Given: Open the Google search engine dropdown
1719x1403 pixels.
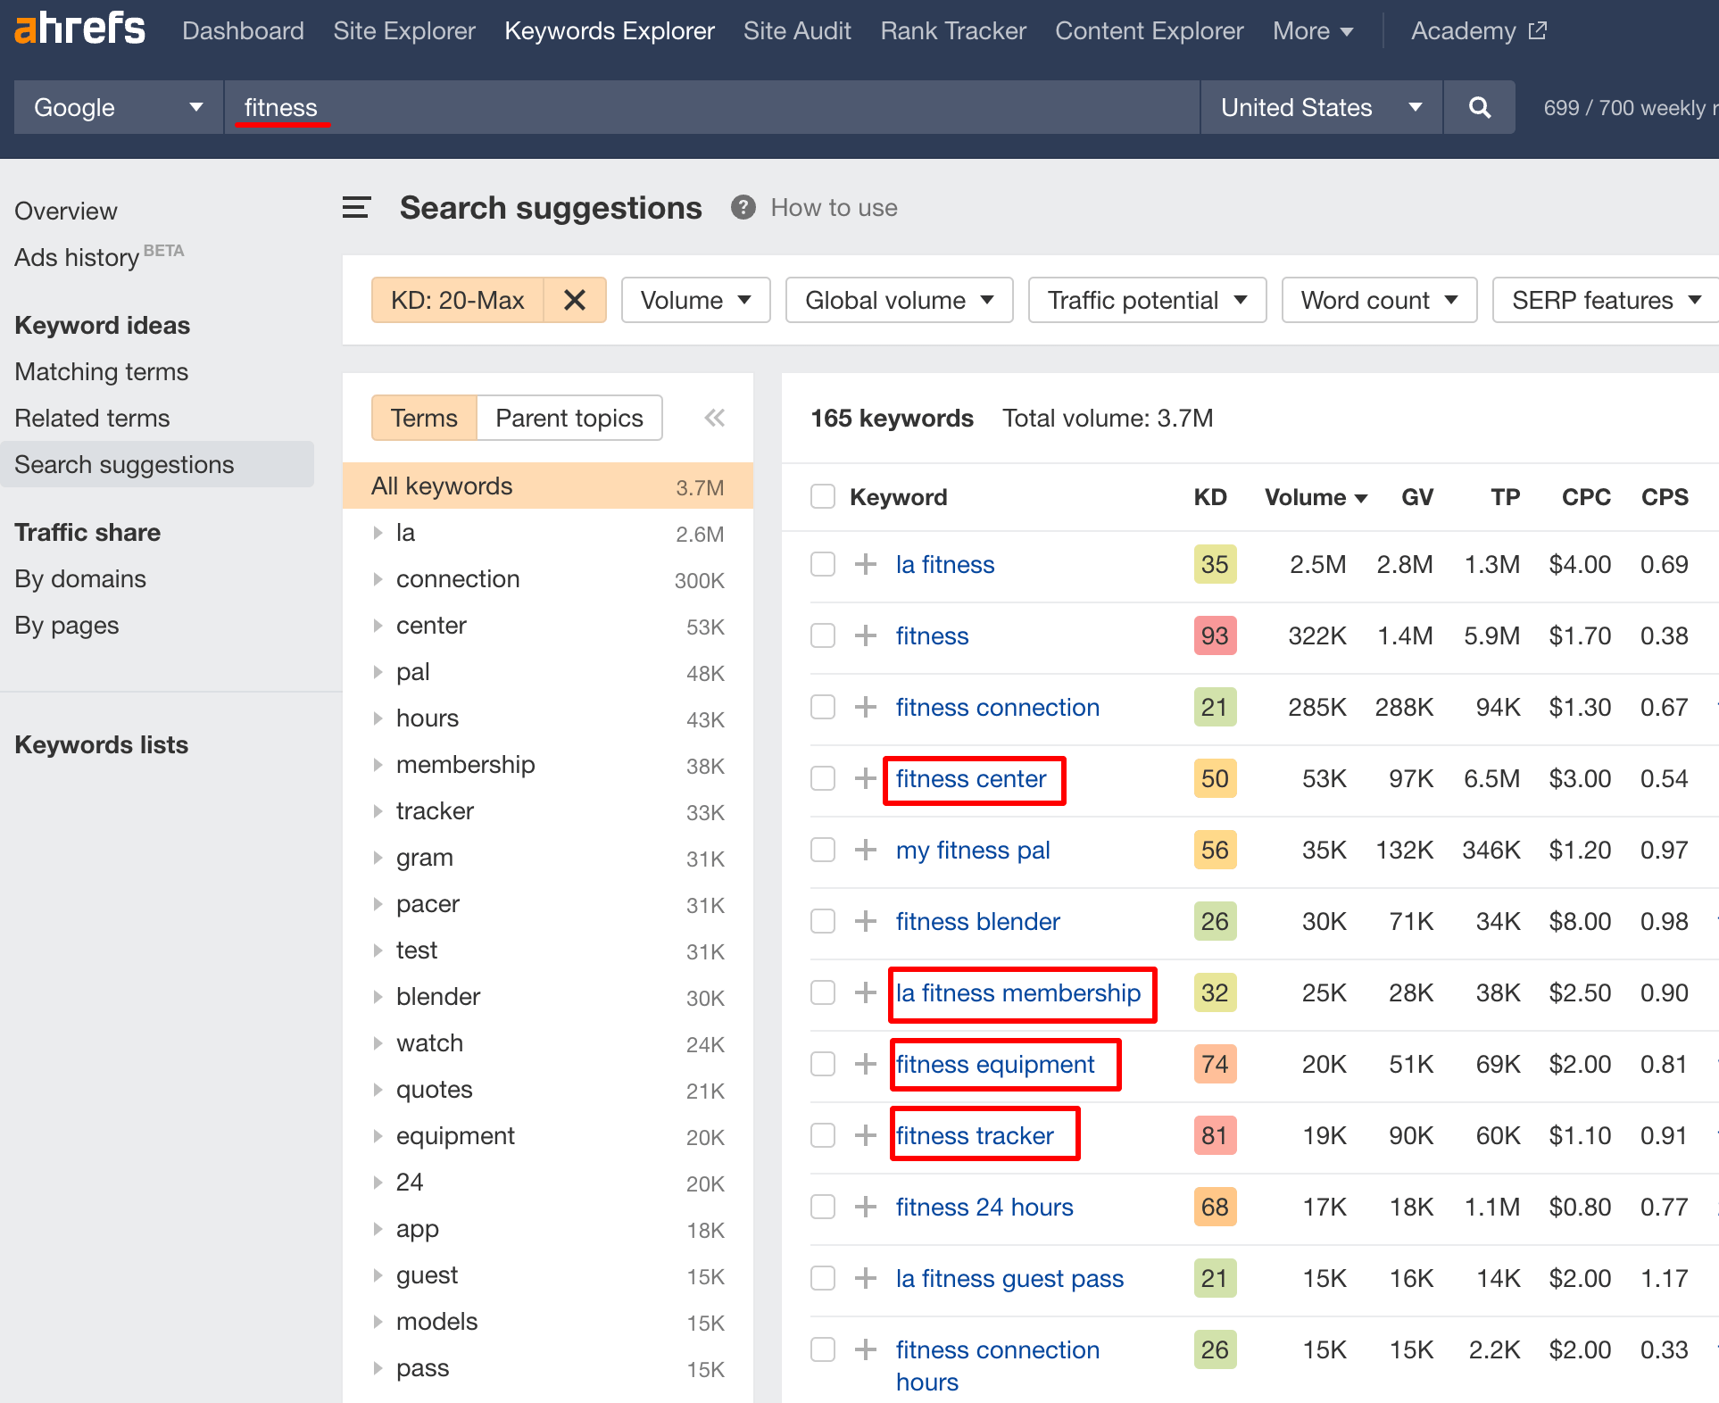Looking at the screenshot, I should tap(119, 107).
